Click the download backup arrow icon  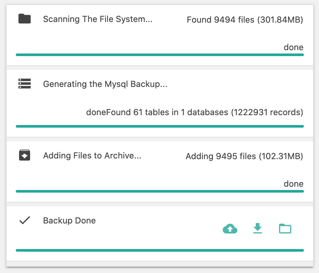pos(258,228)
